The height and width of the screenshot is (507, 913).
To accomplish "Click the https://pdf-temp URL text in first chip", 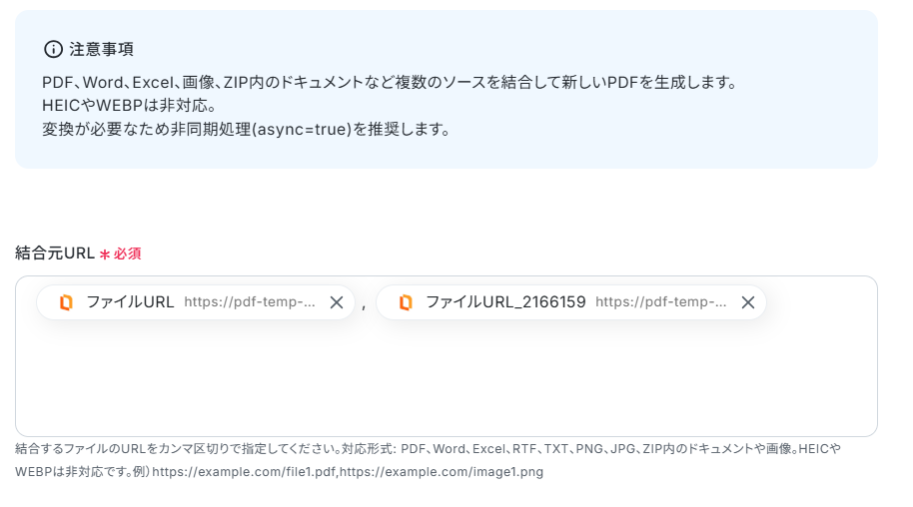I will [250, 302].
